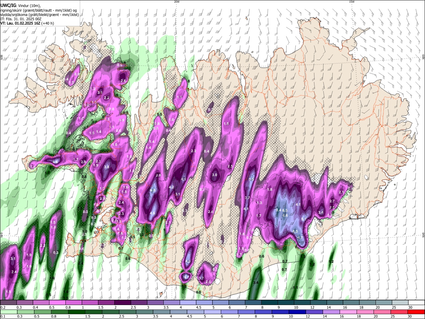Screen dimensions: 425x319
Task: Pick the white 30 swatch in snow legend
Action: [416, 303]
